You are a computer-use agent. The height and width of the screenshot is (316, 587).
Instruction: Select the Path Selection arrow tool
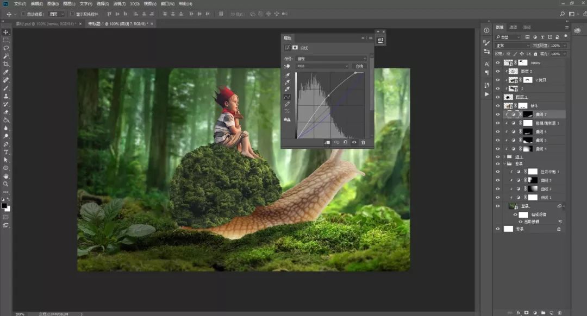6,160
